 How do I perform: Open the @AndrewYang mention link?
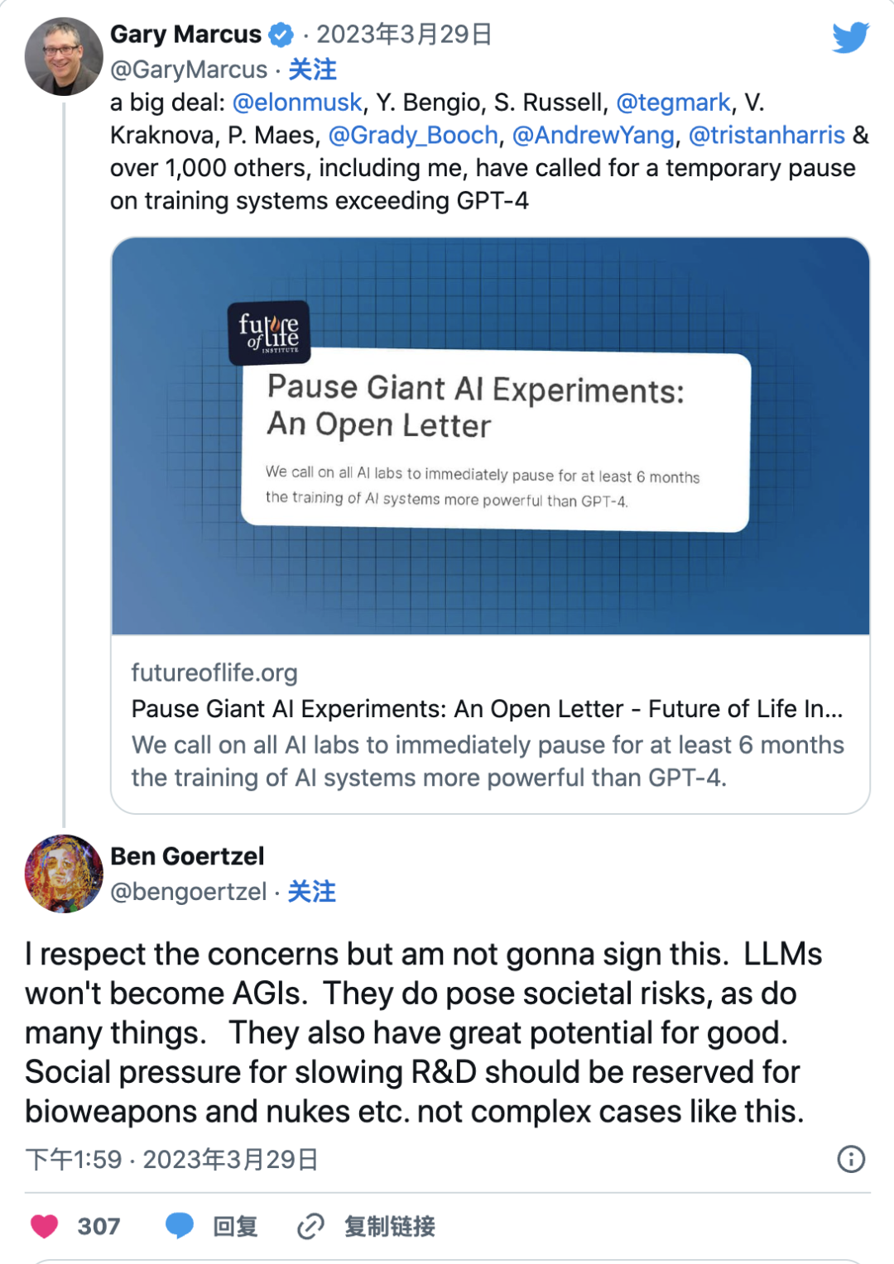click(594, 135)
